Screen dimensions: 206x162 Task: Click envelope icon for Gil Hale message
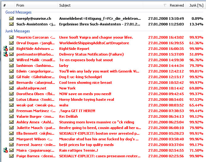coord(11,77)
